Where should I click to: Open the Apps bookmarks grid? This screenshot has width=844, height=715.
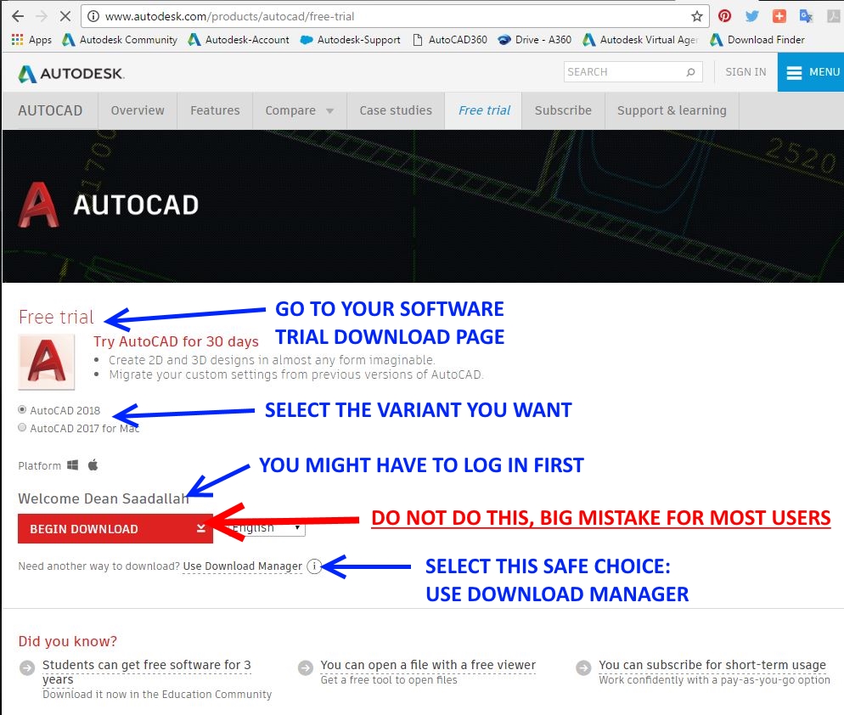pyautogui.click(x=17, y=39)
